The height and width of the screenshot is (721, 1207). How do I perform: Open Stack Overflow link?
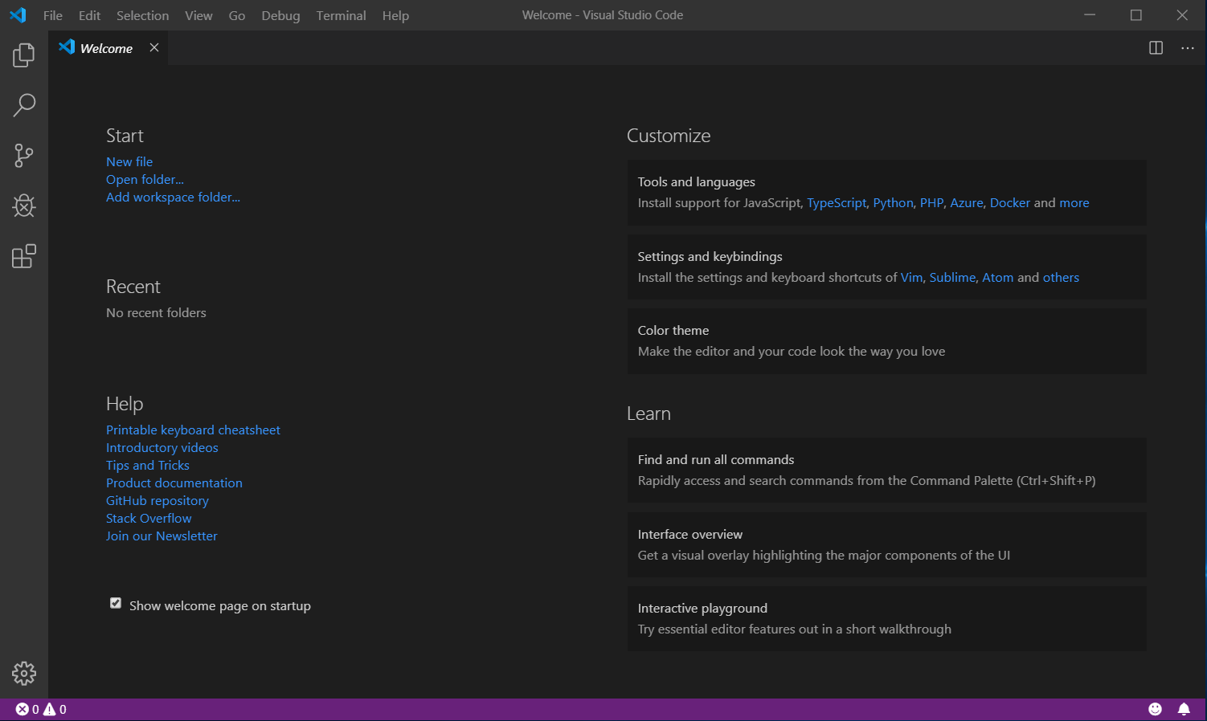[x=149, y=518]
